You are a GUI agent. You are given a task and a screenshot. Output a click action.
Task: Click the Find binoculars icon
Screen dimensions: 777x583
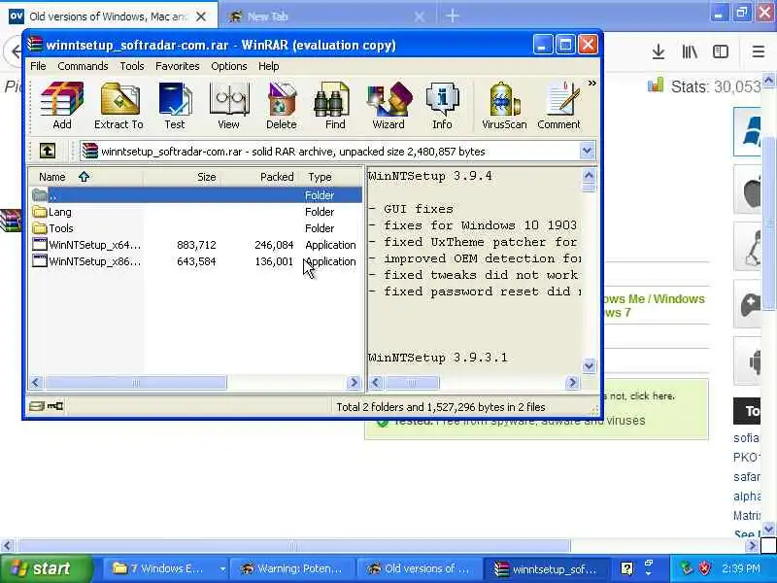(335, 105)
